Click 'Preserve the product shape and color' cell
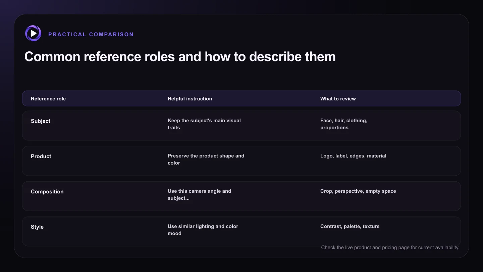The width and height of the screenshot is (483, 272). point(206,159)
